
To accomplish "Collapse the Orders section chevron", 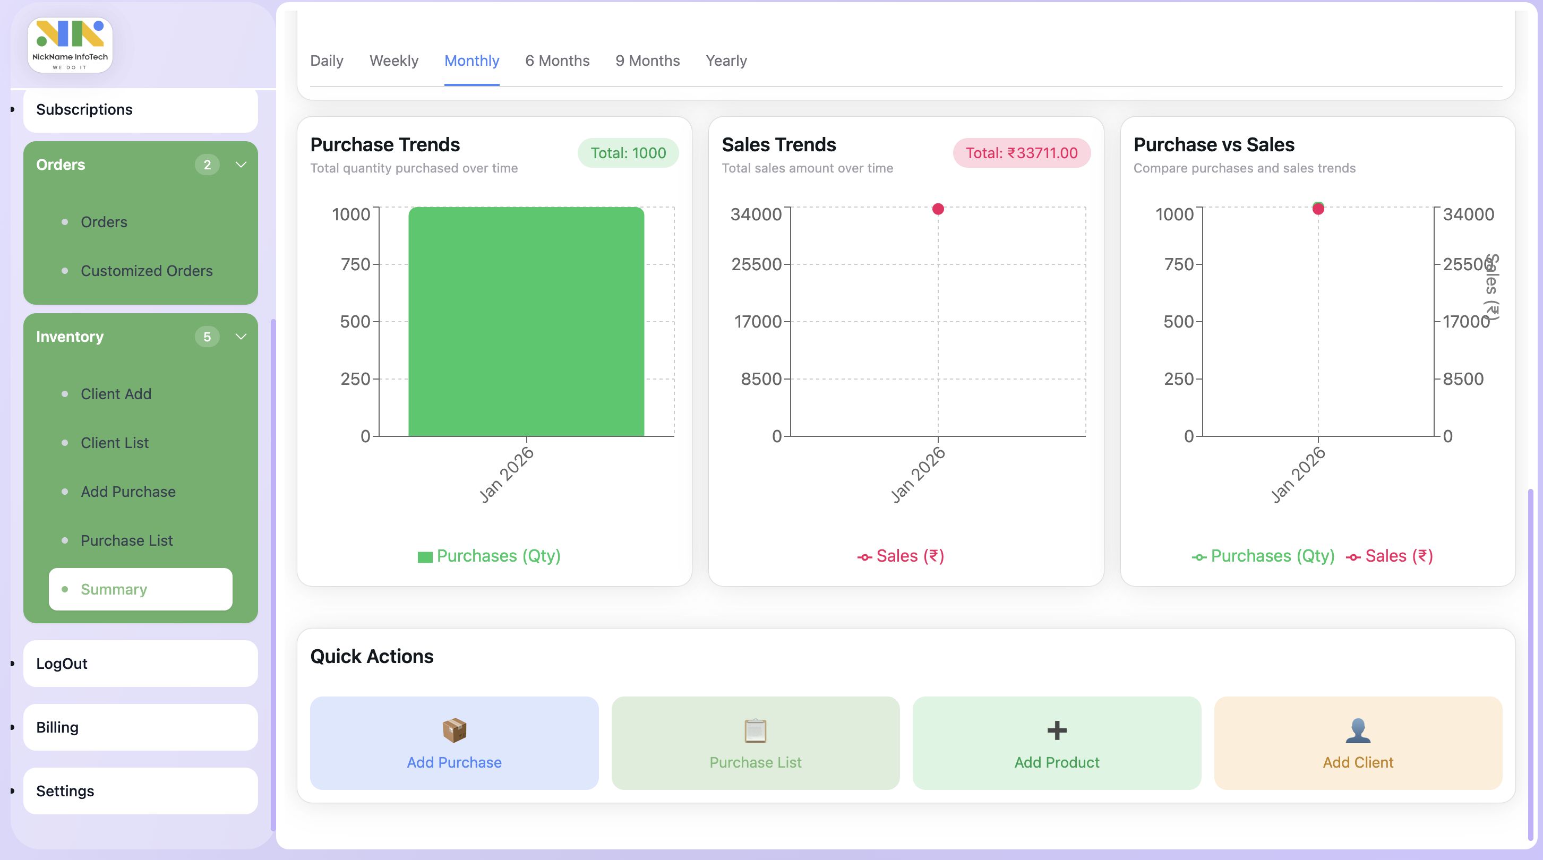I will [x=241, y=165].
